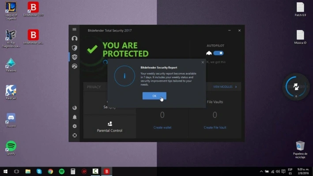Click the info icon in the dialog
The width and height of the screenshot is (313, 176).
coord(124,76)
